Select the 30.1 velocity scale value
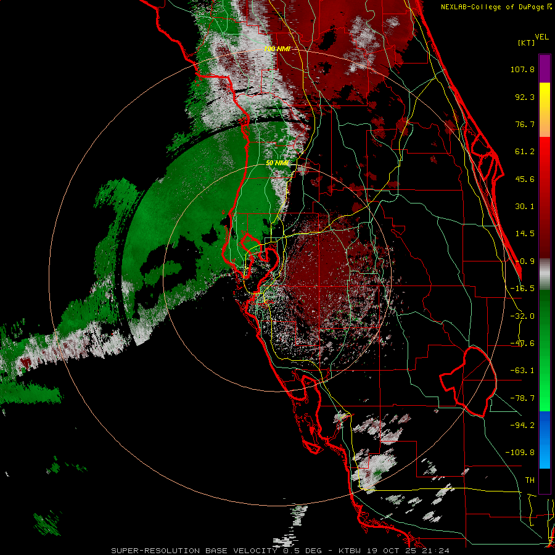This screenshot has height=555, width=555. click(x=525, y=207)
